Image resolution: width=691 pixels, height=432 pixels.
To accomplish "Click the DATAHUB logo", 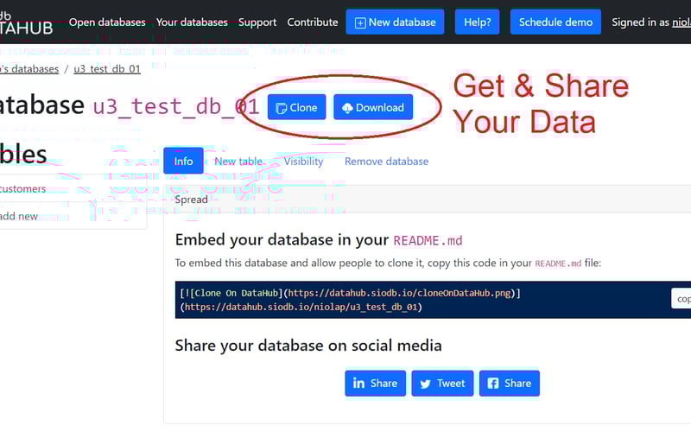I will click(x=27, y=23).
